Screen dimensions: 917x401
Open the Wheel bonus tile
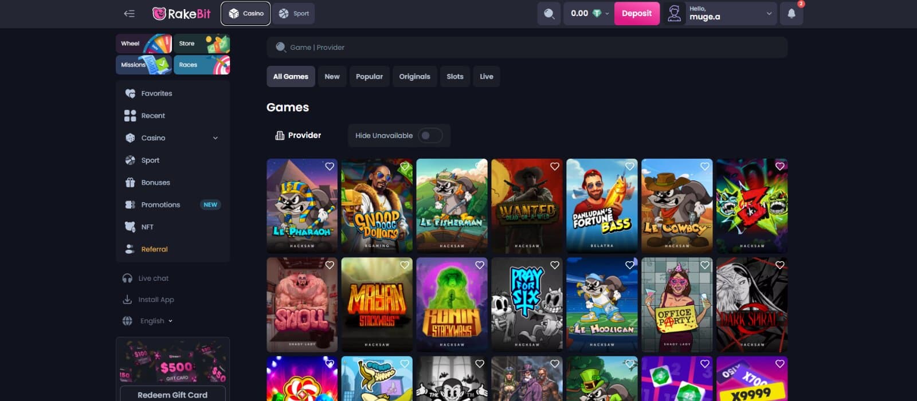144,44
